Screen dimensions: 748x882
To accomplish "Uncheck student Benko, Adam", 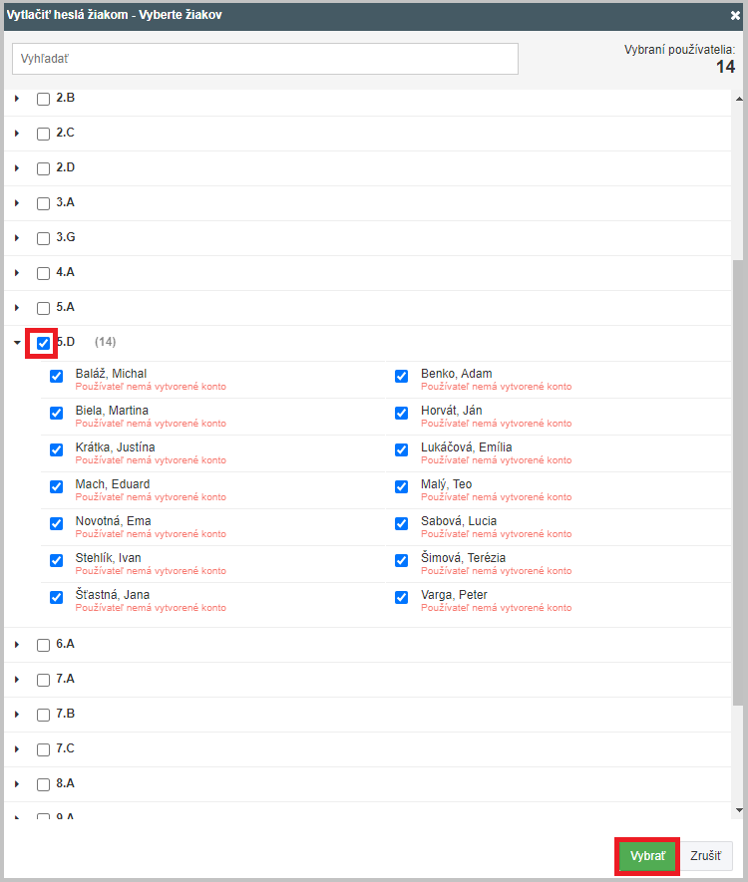I will [x=402, y=377].
